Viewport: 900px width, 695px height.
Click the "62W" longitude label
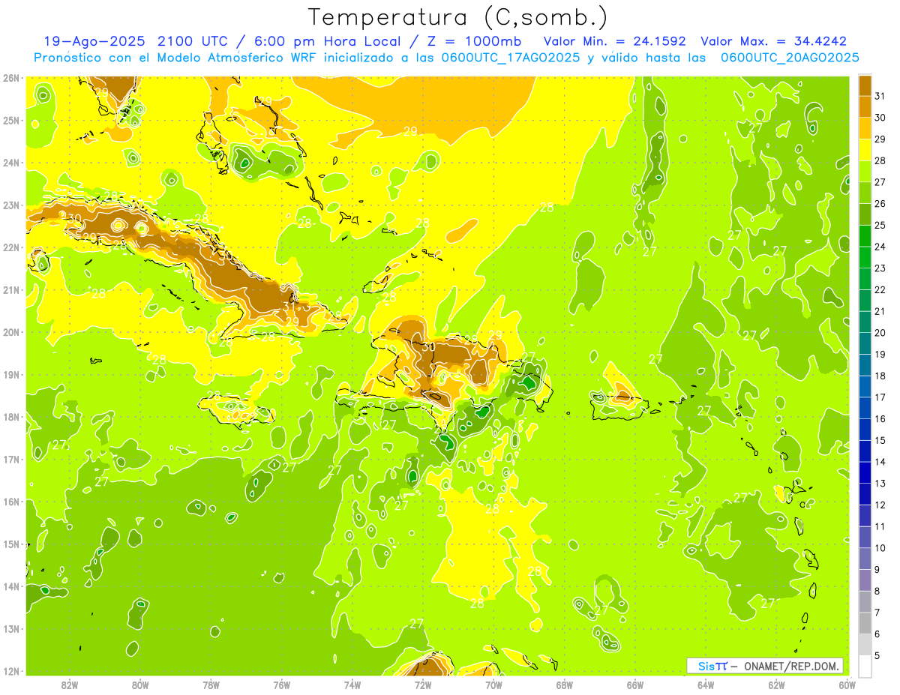click(777, 685)
